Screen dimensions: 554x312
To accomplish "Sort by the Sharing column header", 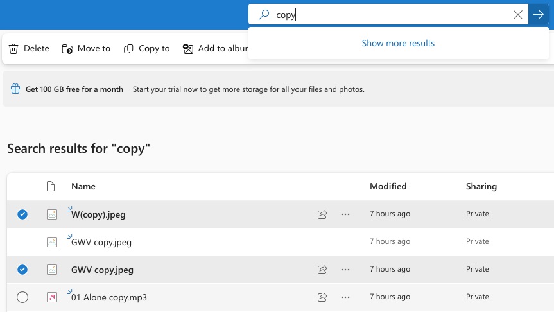I will coord(481,186).
